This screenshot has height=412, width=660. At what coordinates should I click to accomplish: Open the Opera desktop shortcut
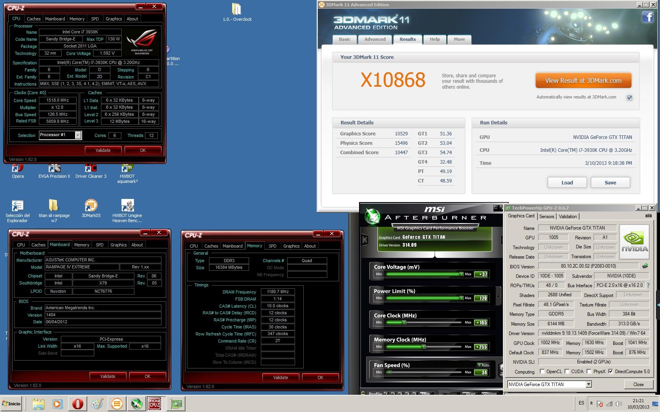[x=18, y=171]
